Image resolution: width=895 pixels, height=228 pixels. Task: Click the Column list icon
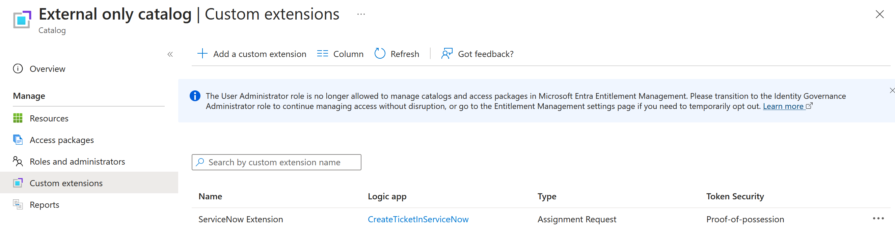(322, 54)
